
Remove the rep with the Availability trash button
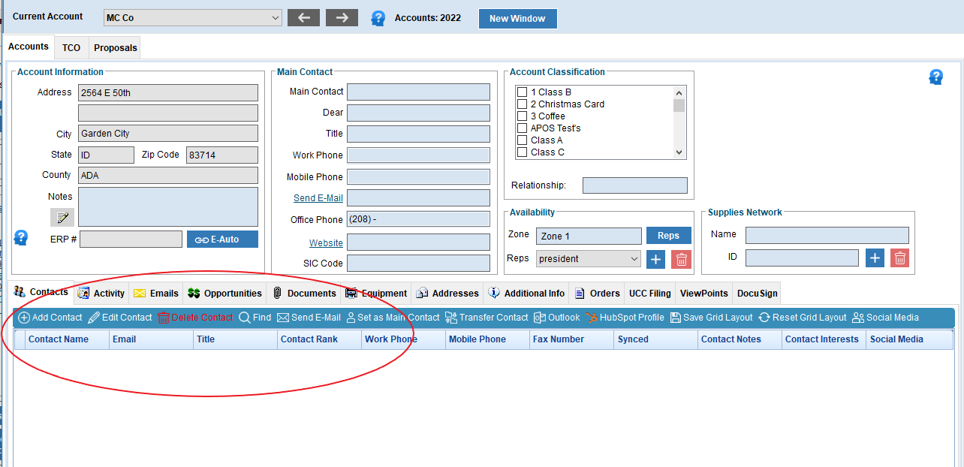pos(681,259)
